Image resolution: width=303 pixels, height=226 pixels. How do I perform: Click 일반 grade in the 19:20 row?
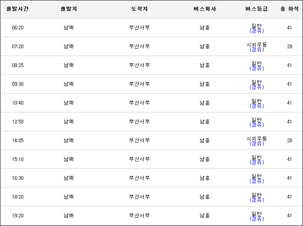click(x=256, y=214)
